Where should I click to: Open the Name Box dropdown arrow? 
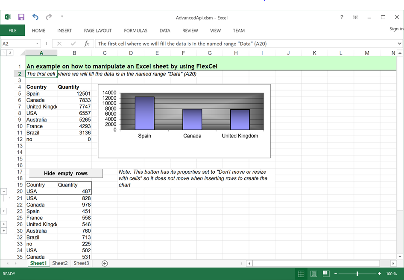[x=37, y=44]
